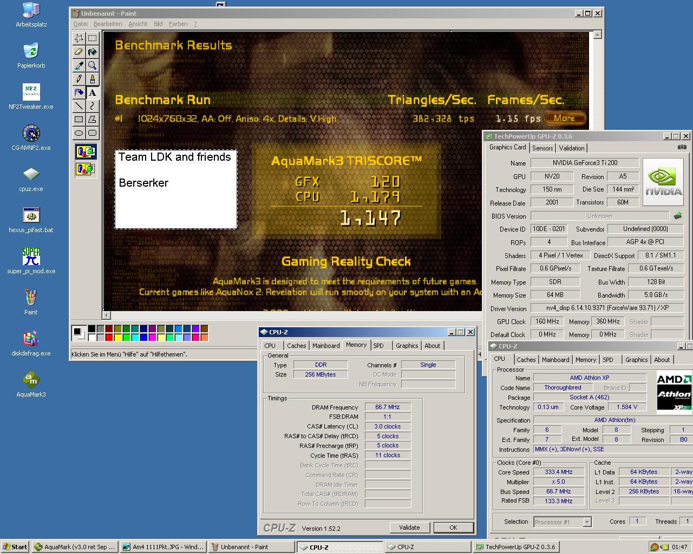Screen dimensions: 693x554
Task: Switch to Mainboard tab in front CPU-Z
Action: (x=326, y=346)
